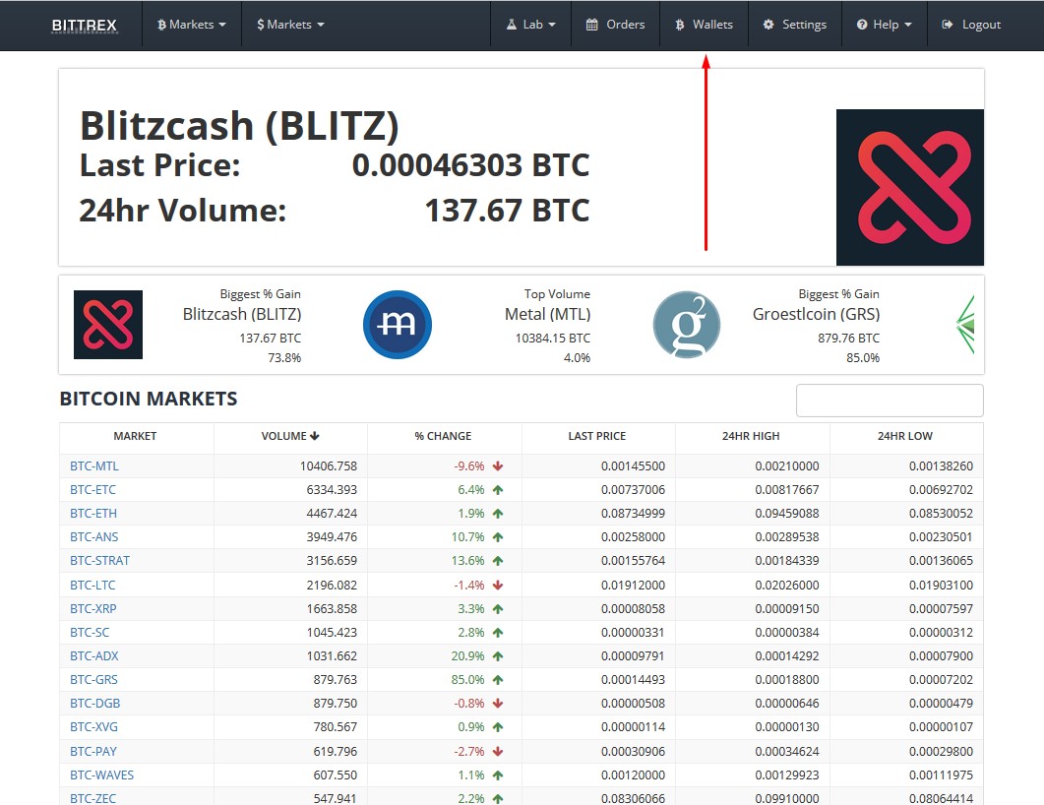Click the flask icon next to Lab

click(x=512, y=25)
